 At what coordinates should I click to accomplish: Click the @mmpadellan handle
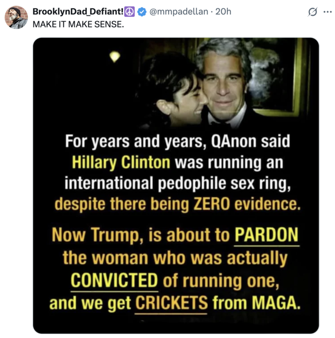[x=179, y=12]
